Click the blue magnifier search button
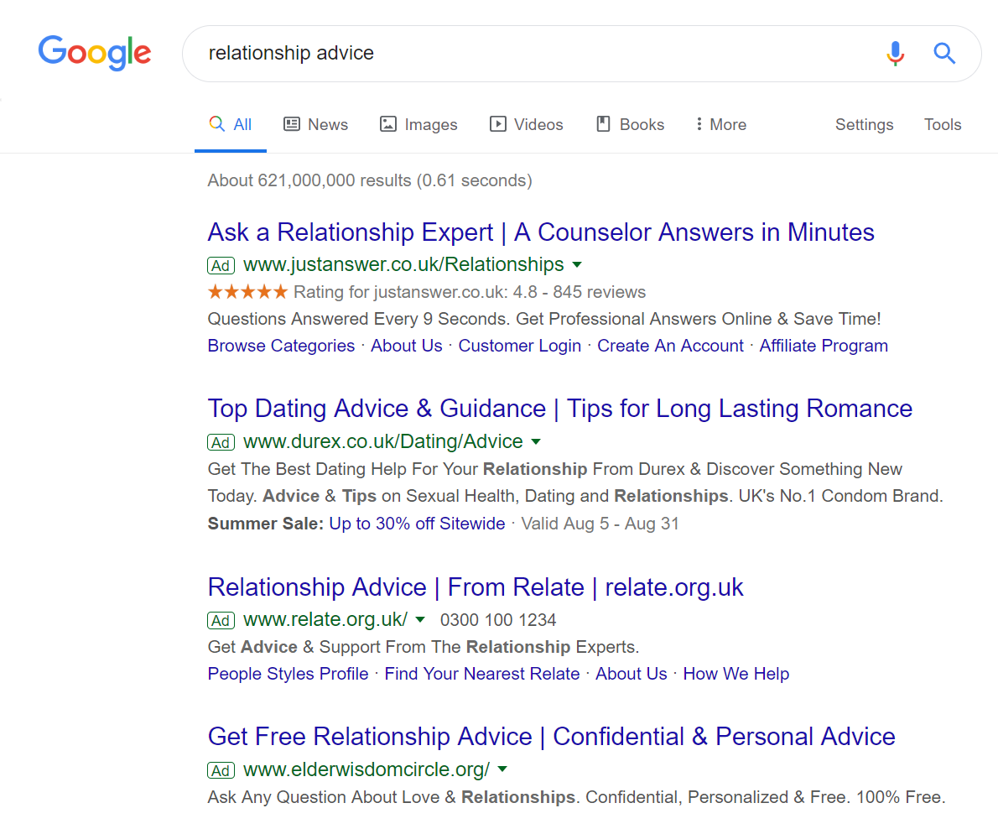Viewport: 998px width, 829px height. (x=944, y=54)
